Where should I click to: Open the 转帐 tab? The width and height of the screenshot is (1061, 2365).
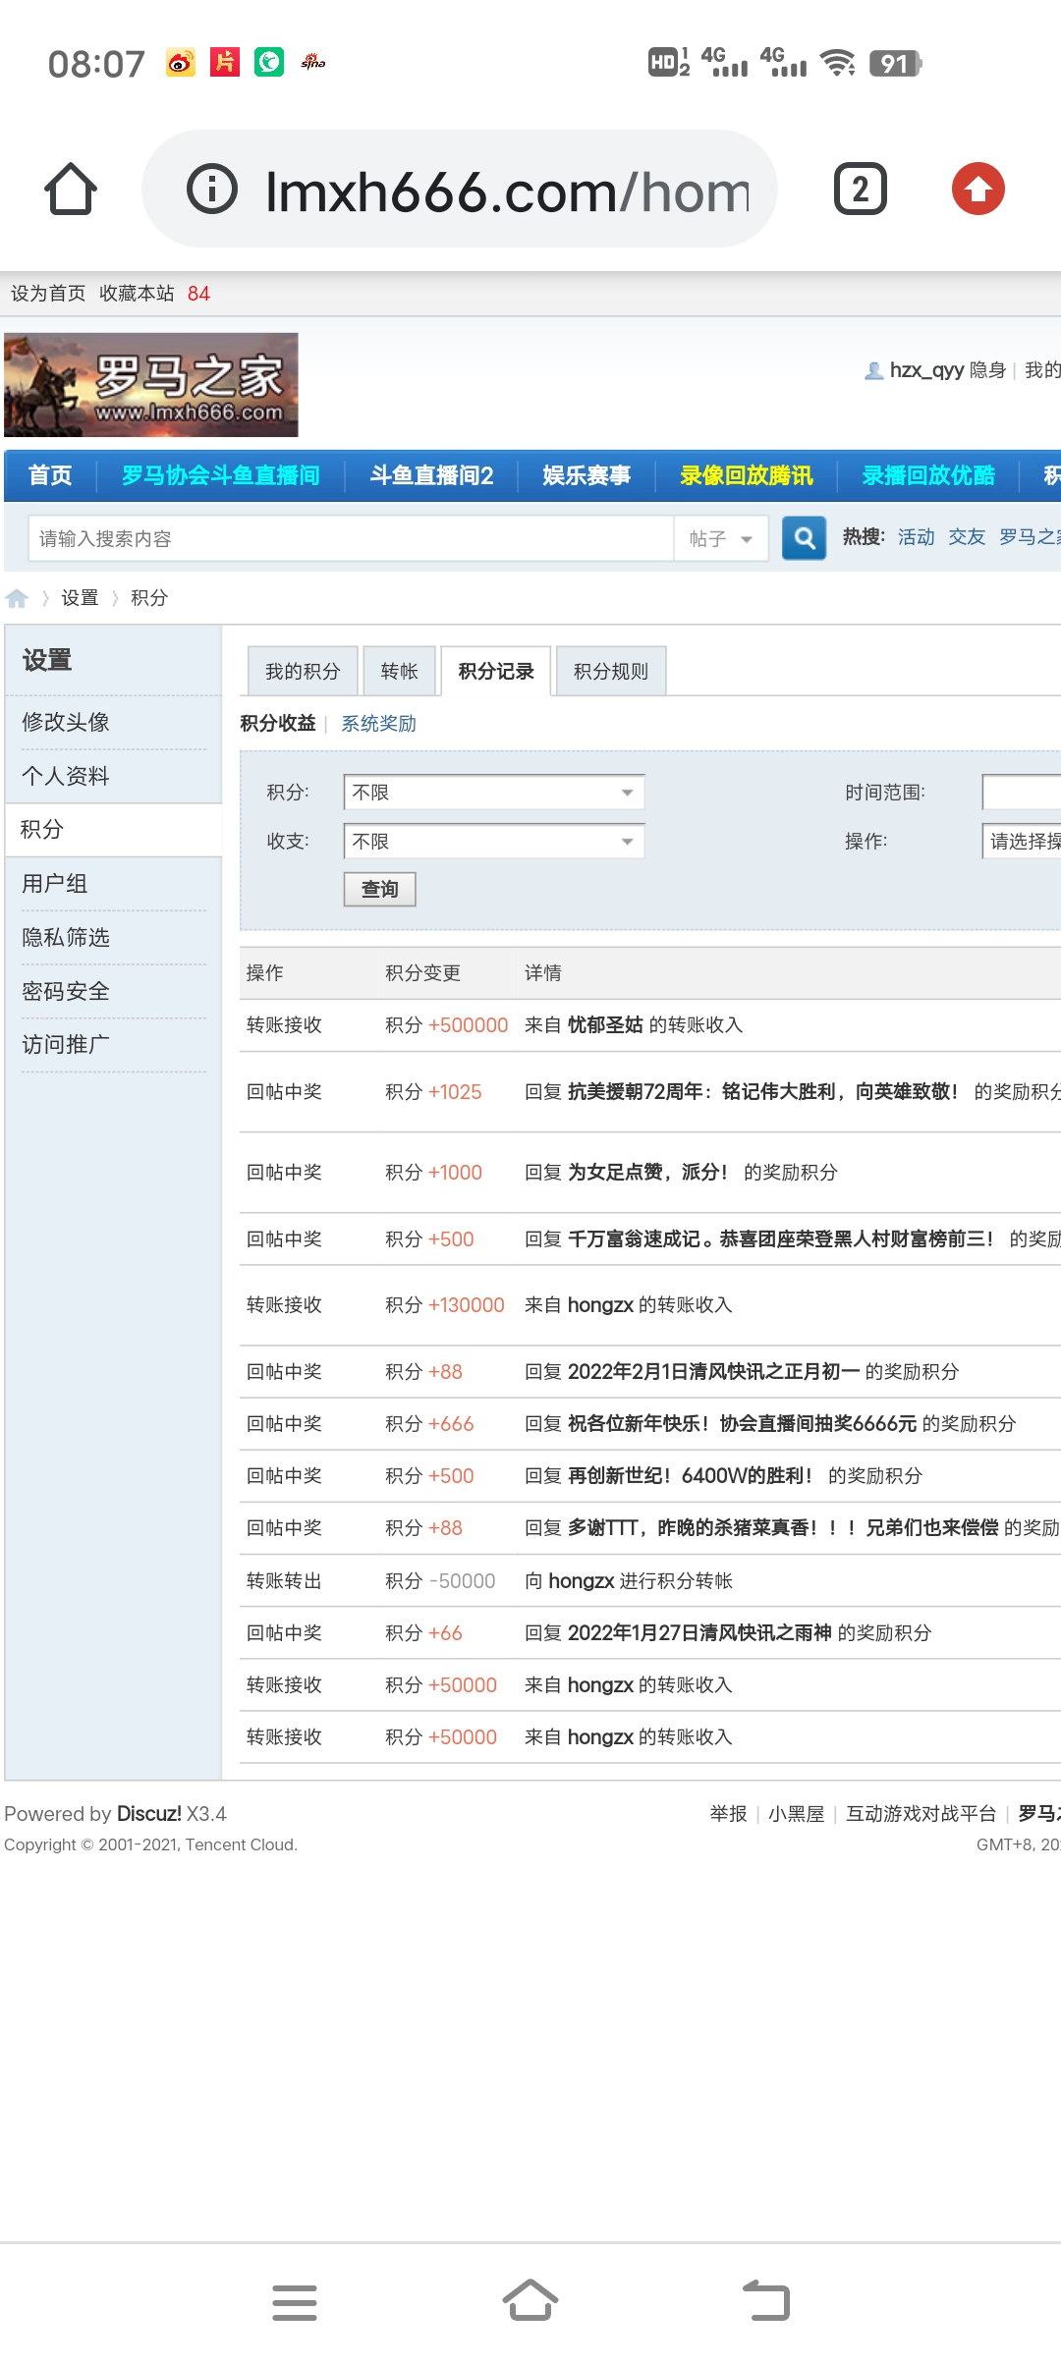point(399,672)
